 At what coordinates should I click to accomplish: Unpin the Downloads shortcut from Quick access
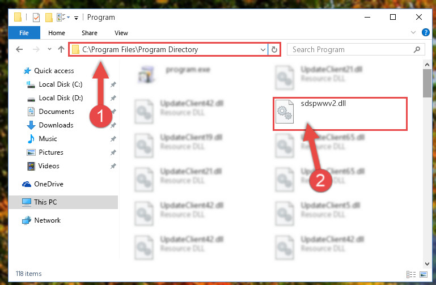pyautogui.click(x=113, y=125)
